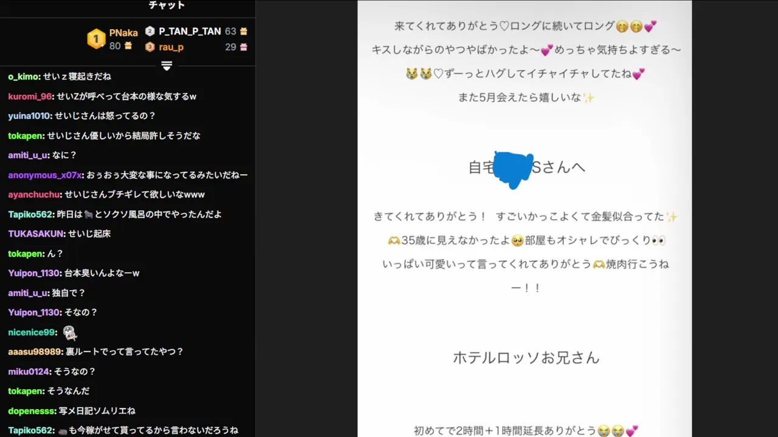Click message text せいz寝起きだね
Viewport: 778px width, 437px height.
(77, 76)
